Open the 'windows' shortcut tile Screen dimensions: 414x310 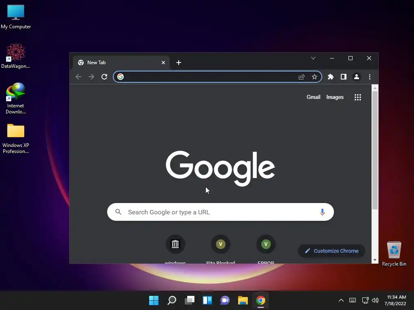point(175,249)
